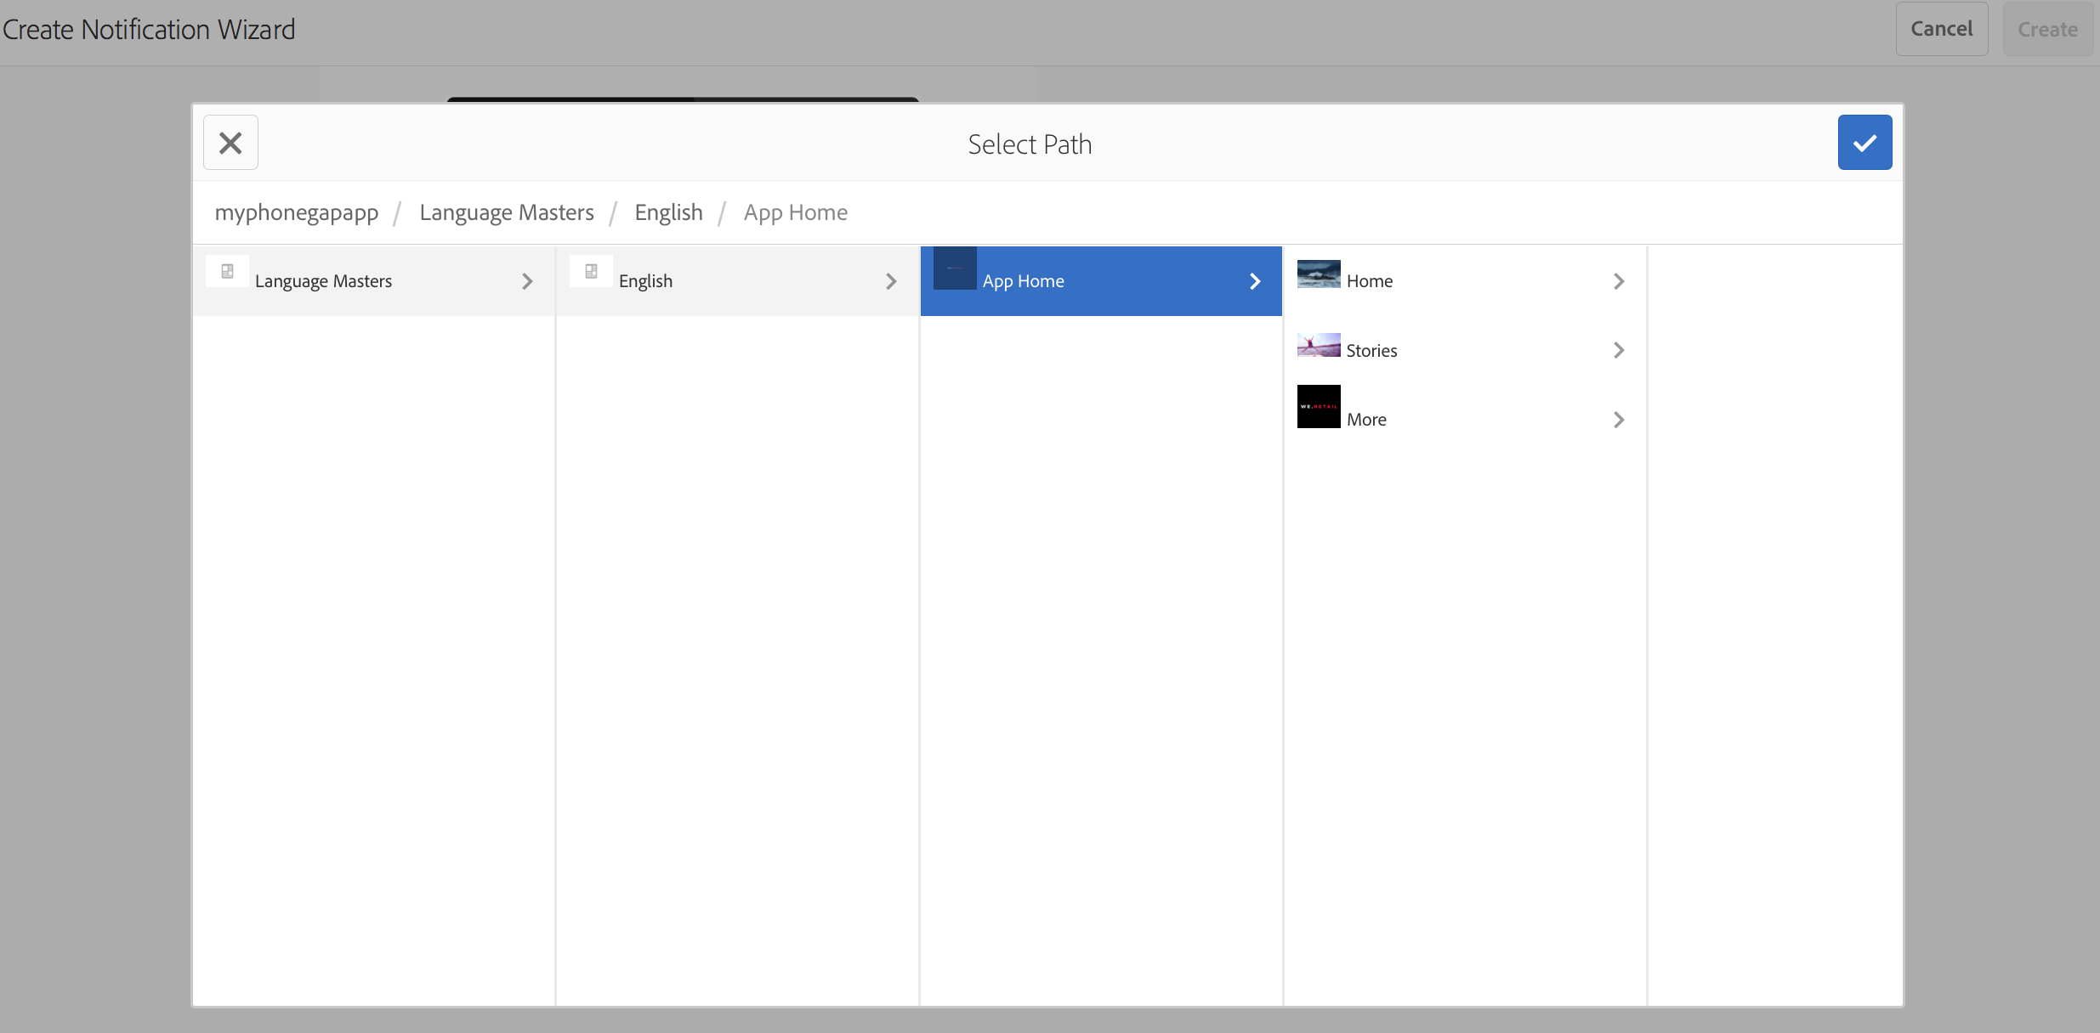Select the Stories tree item

[1371, 351]
